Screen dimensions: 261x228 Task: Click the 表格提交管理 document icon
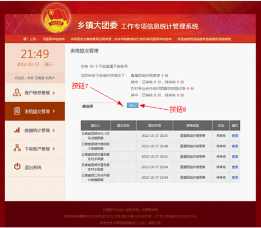17,111
